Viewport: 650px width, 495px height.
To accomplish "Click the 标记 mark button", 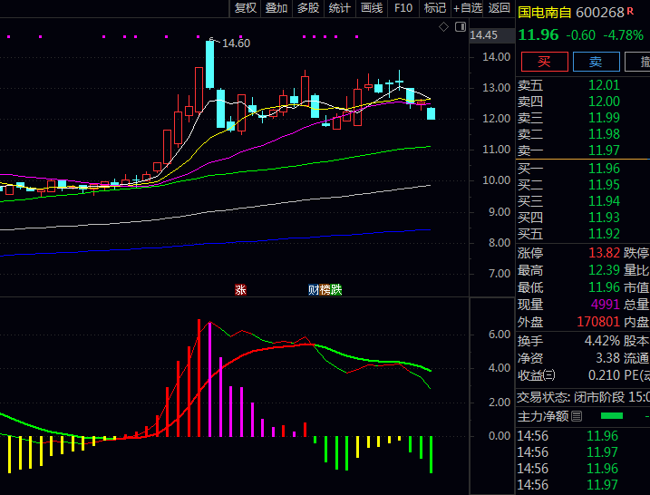I will [x=435, y=8].
